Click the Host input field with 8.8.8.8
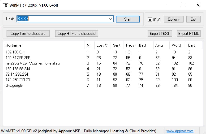 (x=63, y=19)
